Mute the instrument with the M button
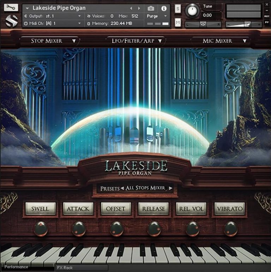Image resolution: width=271 pixels, height=272 pixels. tap(177, 23)
